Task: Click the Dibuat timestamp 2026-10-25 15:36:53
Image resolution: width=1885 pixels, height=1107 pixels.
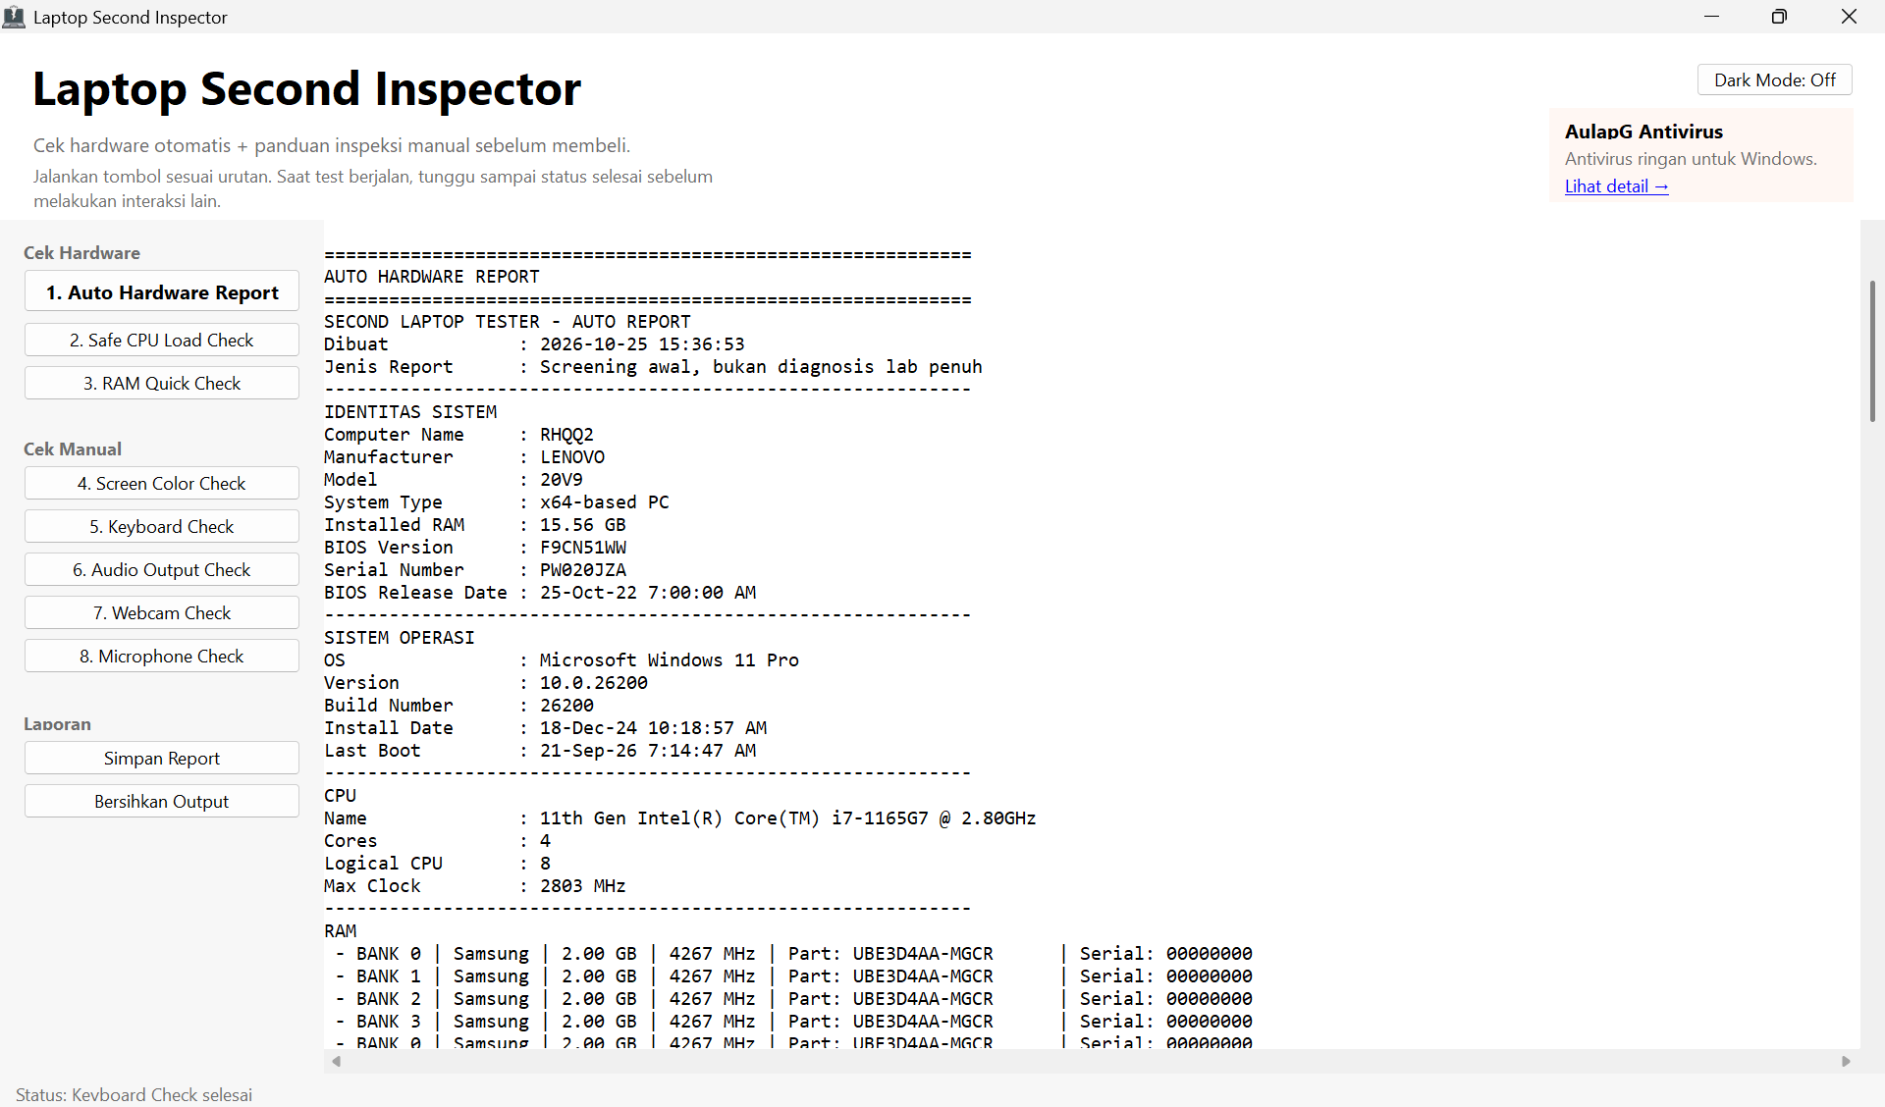Action: [x=642, y=344]
